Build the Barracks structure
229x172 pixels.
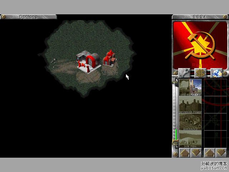click(190, 122)
